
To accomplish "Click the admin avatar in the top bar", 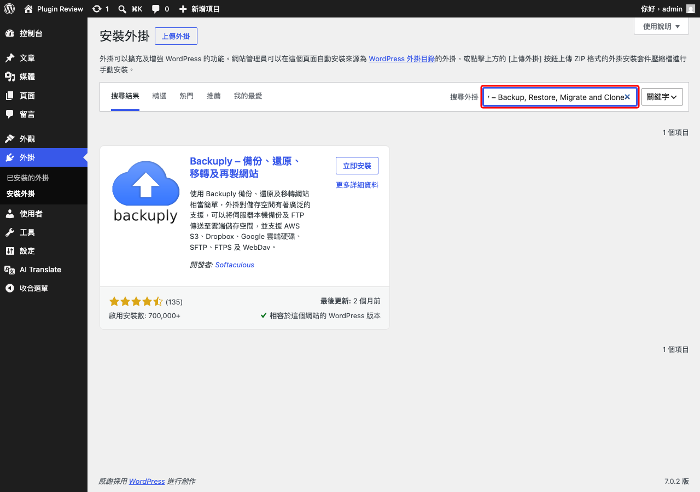I will pos(691,9).
